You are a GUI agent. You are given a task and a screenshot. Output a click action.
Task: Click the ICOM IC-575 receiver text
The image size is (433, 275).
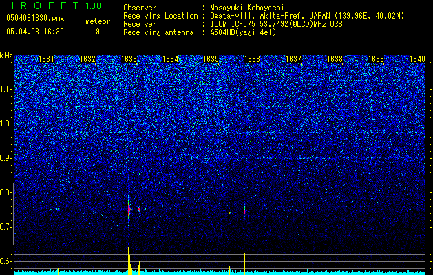tap(276, 24)
